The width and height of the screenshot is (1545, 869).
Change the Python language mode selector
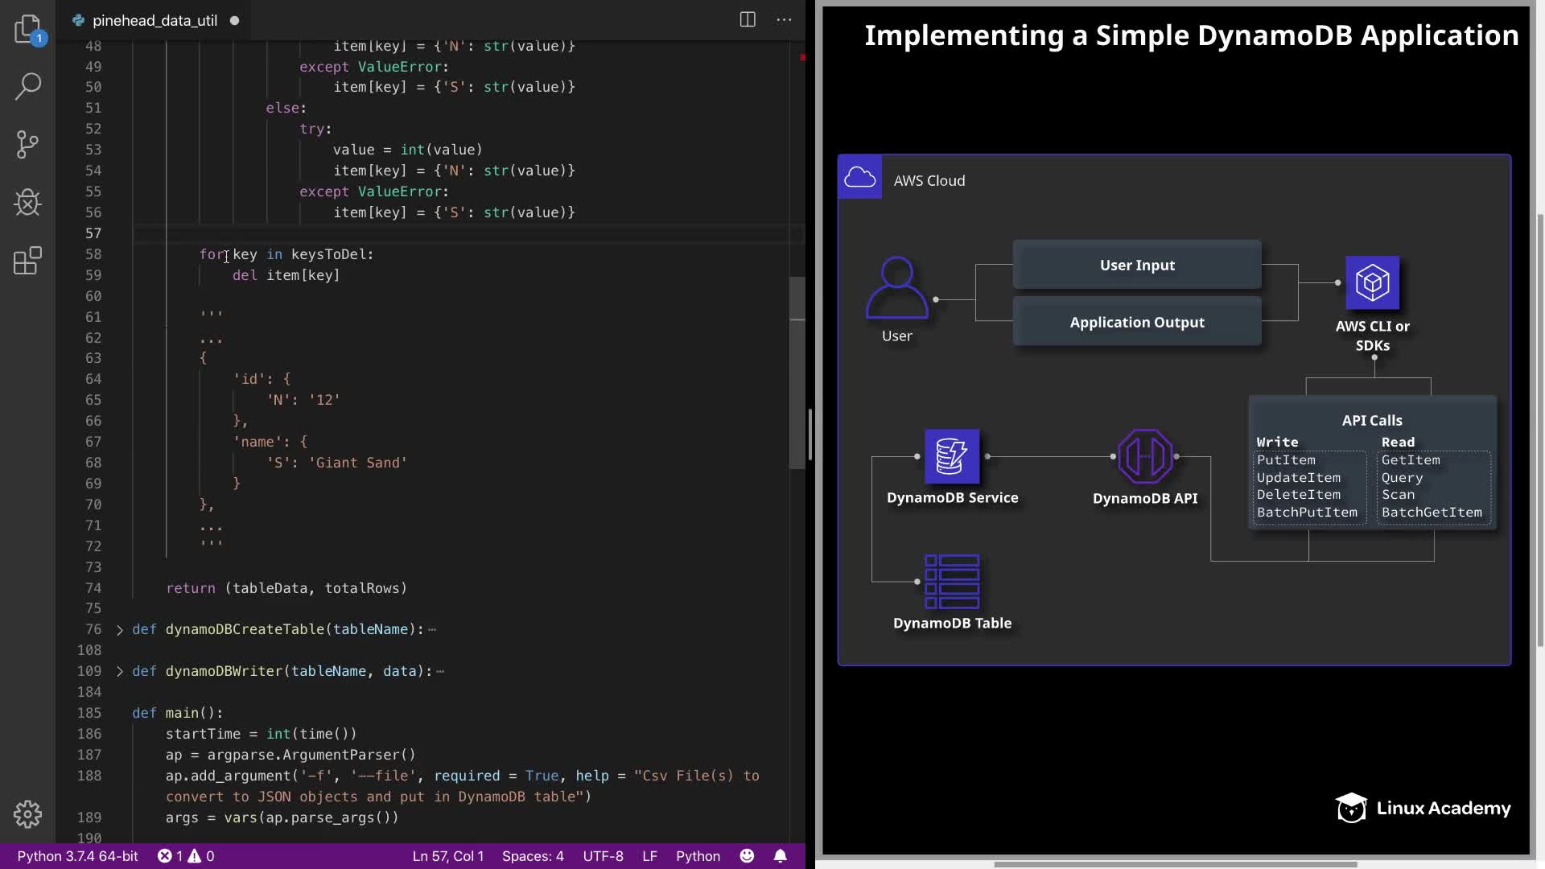(x=697, y=856)
